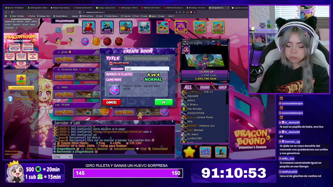
Task: Open the Shop icon
Action: point(163,27)
